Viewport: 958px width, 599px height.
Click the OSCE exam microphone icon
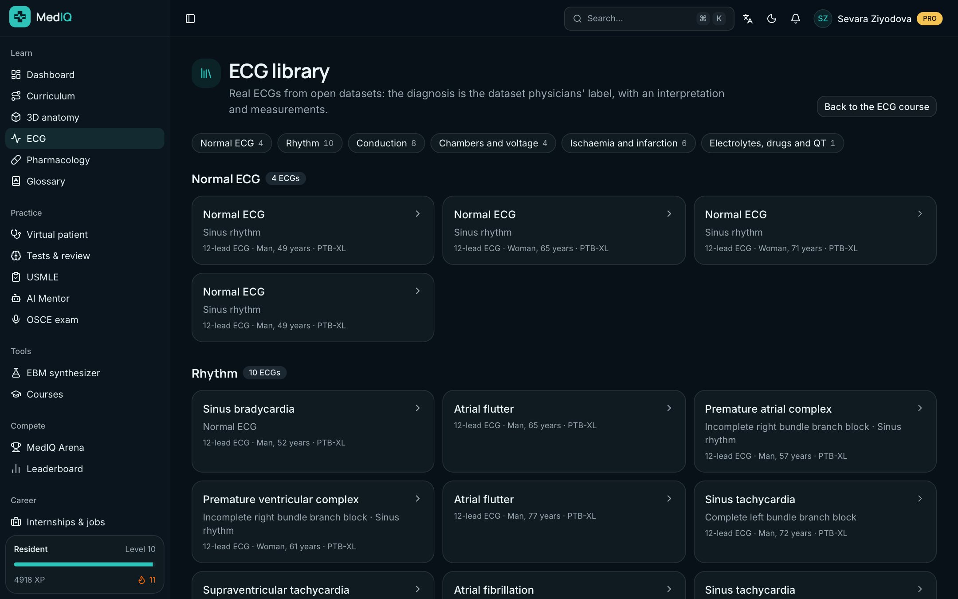tap(16, 319)
